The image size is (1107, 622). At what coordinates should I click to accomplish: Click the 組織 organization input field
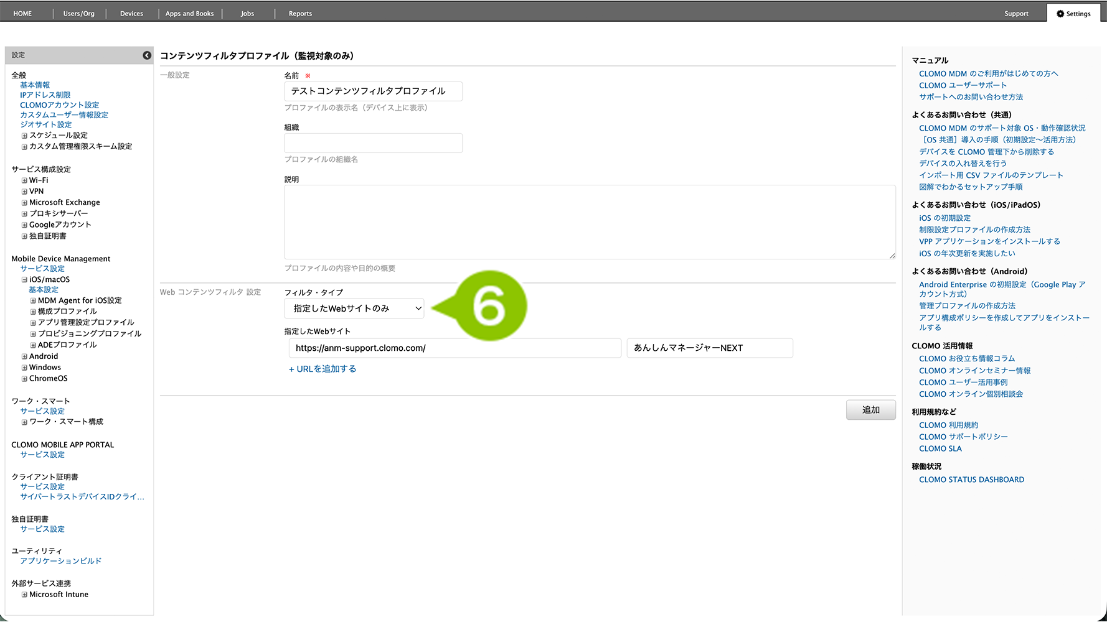click(x=373, y=143)
